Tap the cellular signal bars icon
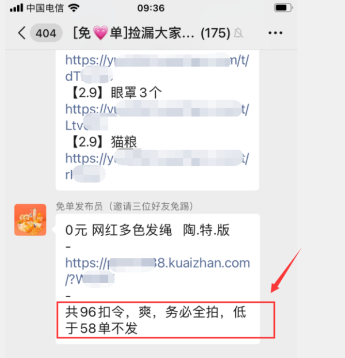345x358 pixels. pos(17,8)
